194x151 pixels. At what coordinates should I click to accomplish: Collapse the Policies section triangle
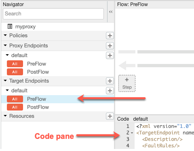coord(5,35)
